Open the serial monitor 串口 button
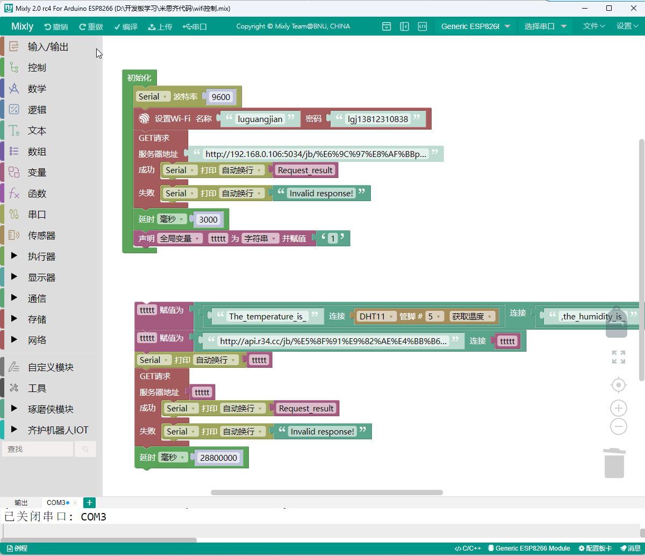Viewport: 645px width, 556px height. coord(195,26)
